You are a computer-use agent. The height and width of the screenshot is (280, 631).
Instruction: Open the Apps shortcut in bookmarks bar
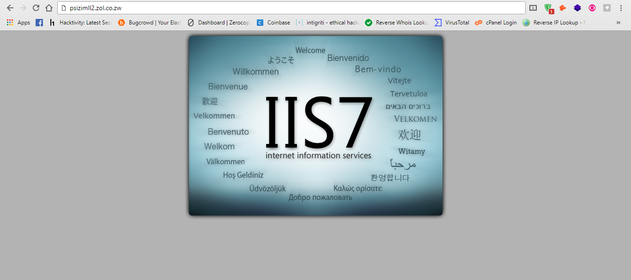click(x=18, y=22)
